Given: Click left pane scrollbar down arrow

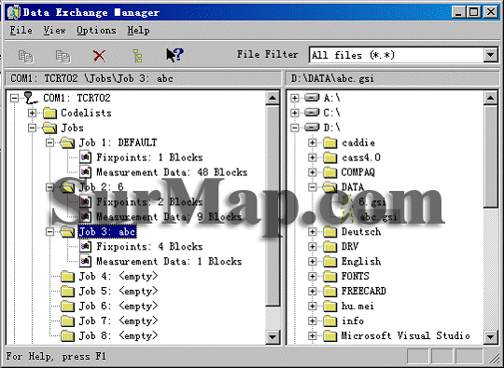Looking at the screenshot, I should click(273, 336).
